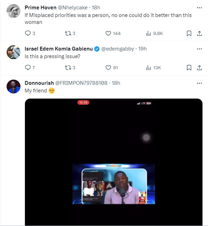The image size is (208, 226).
Task: Like Prime Hoven's tweet
Action: click(108, 34)
